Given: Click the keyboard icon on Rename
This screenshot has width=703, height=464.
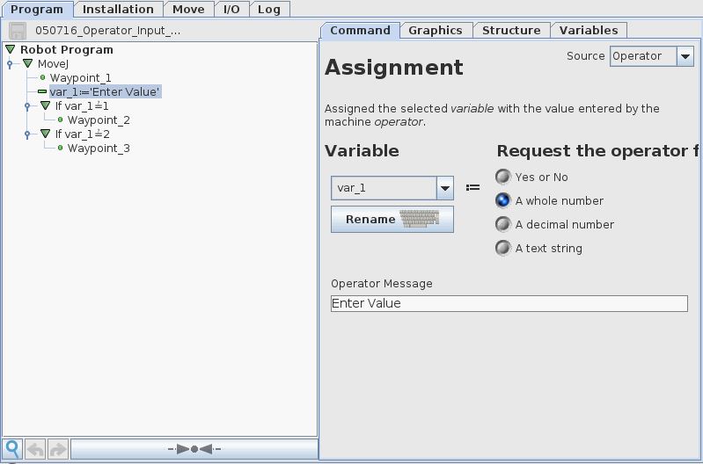Looking at the screenshot, I should point(419,219).
